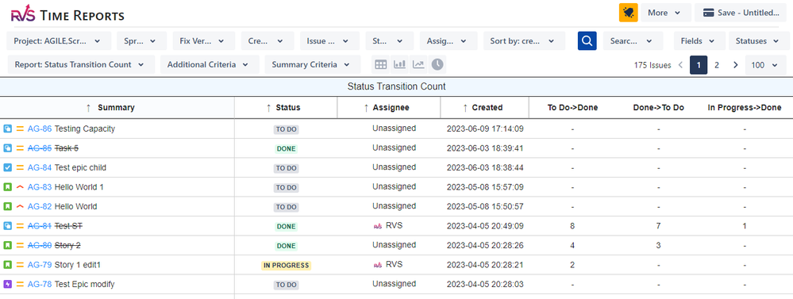Viewport: 793px width, 299px height.
Task: Go to next page arrow
Action: (736, 65)
